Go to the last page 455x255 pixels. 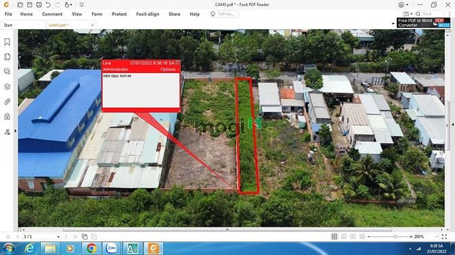click(x=75, y=237)
